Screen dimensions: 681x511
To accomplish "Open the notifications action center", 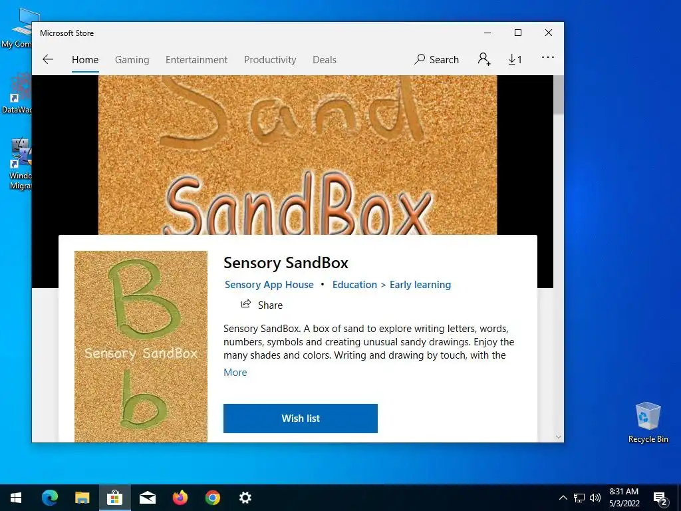I will [660, 498].
